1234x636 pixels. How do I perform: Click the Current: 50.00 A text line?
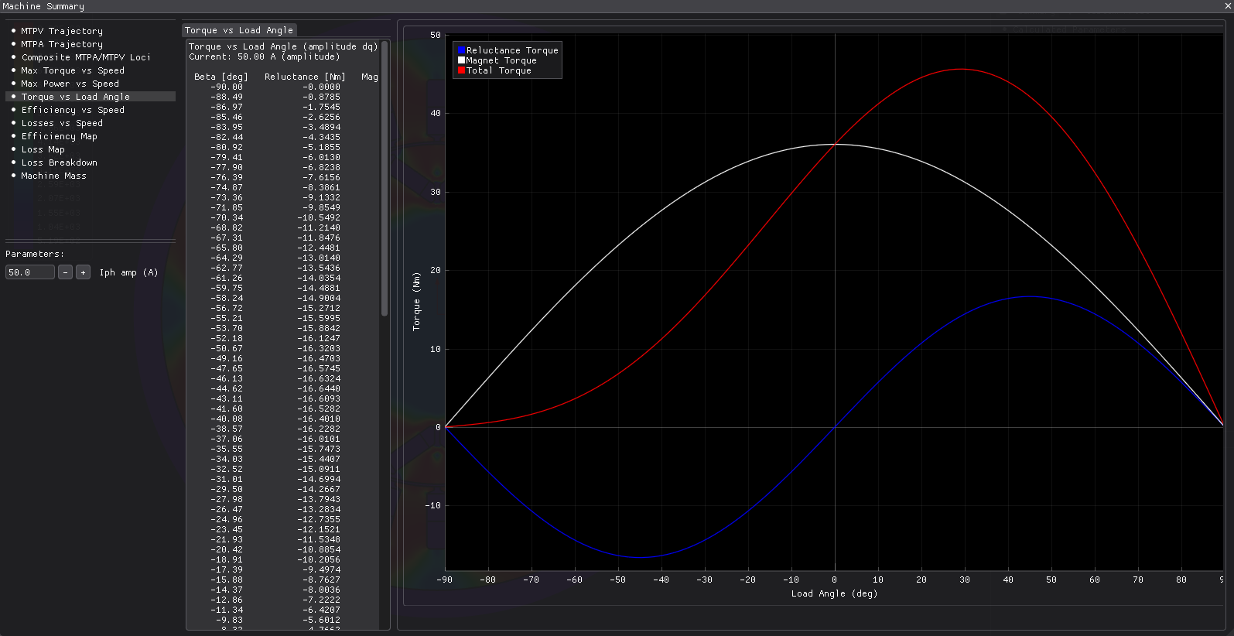[x=265, y=56]
